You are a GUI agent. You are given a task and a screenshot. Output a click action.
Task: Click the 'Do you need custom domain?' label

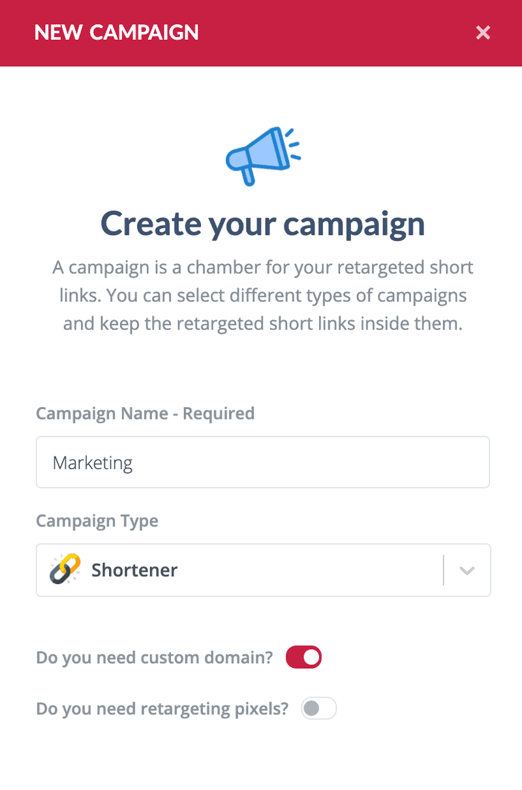[x=155, y=657]
